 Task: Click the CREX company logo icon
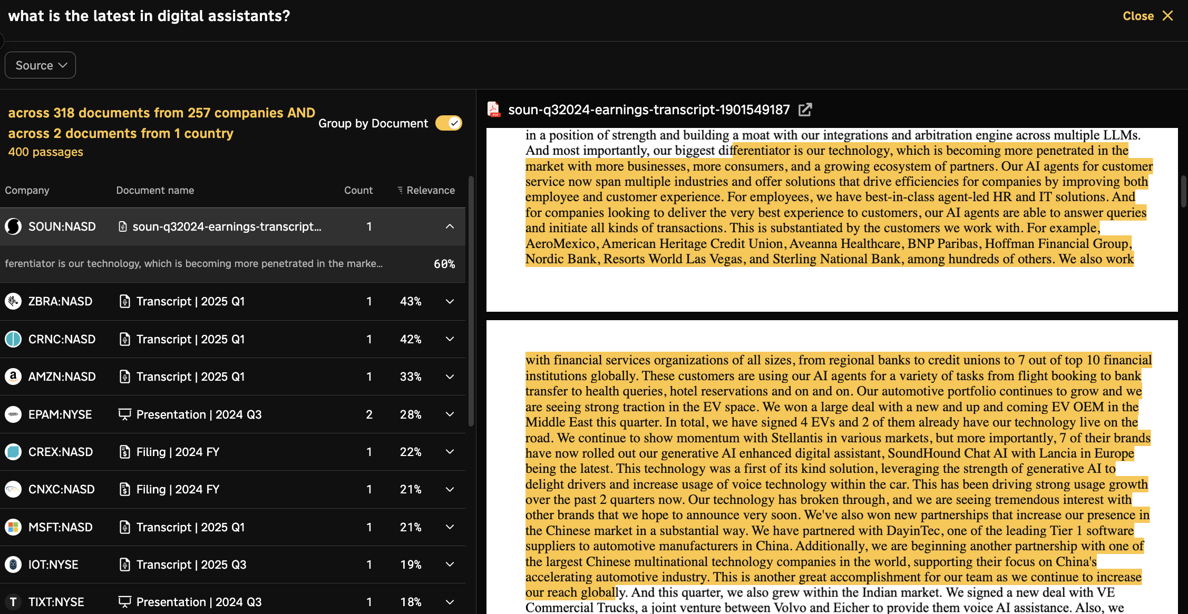(13, 452)
